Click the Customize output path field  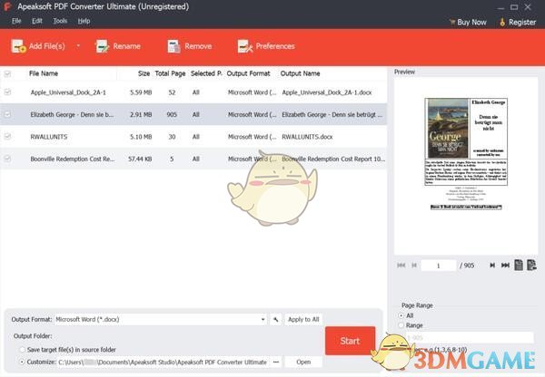coord(163,362)
